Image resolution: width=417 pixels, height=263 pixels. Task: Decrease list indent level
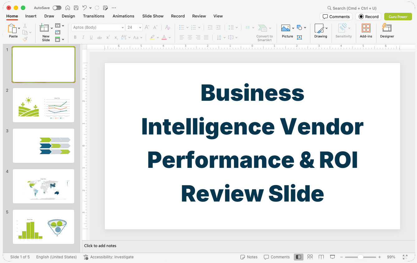pyautogui.click(x=210, y=27)
